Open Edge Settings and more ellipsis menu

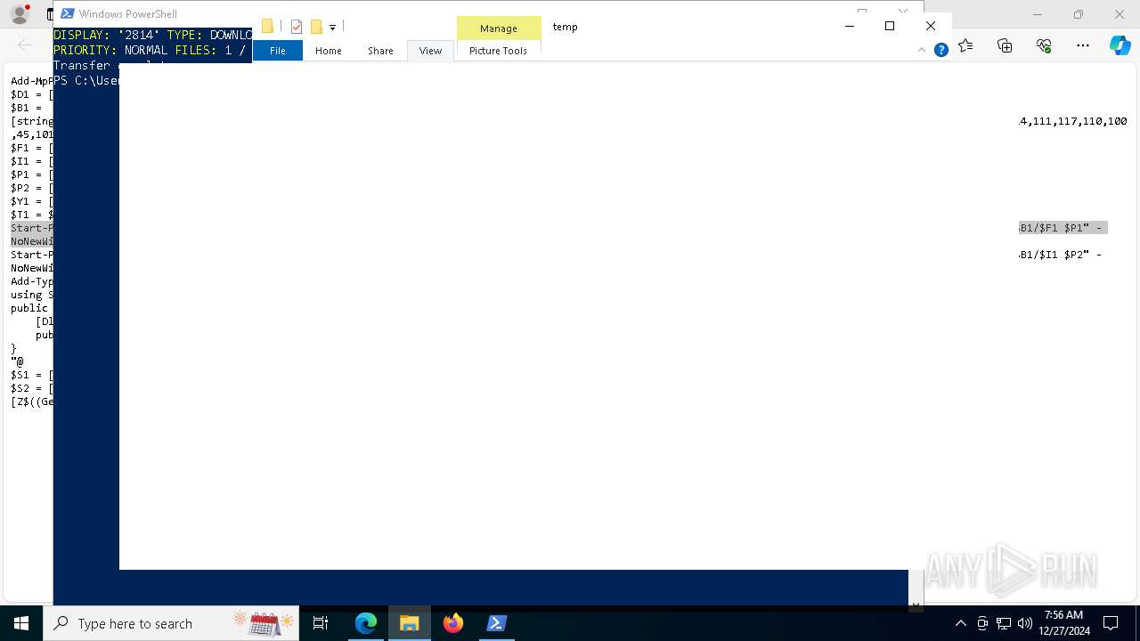pos(1083,45)
